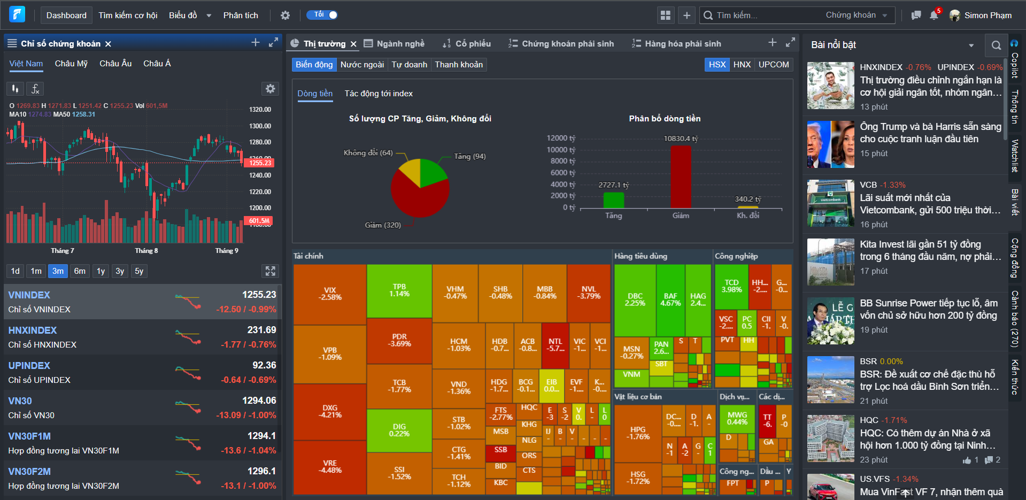The width and height of the screenshot is (1026, 500).
Task: Add a tab in the market panel
Action: [x=773, y=42]
